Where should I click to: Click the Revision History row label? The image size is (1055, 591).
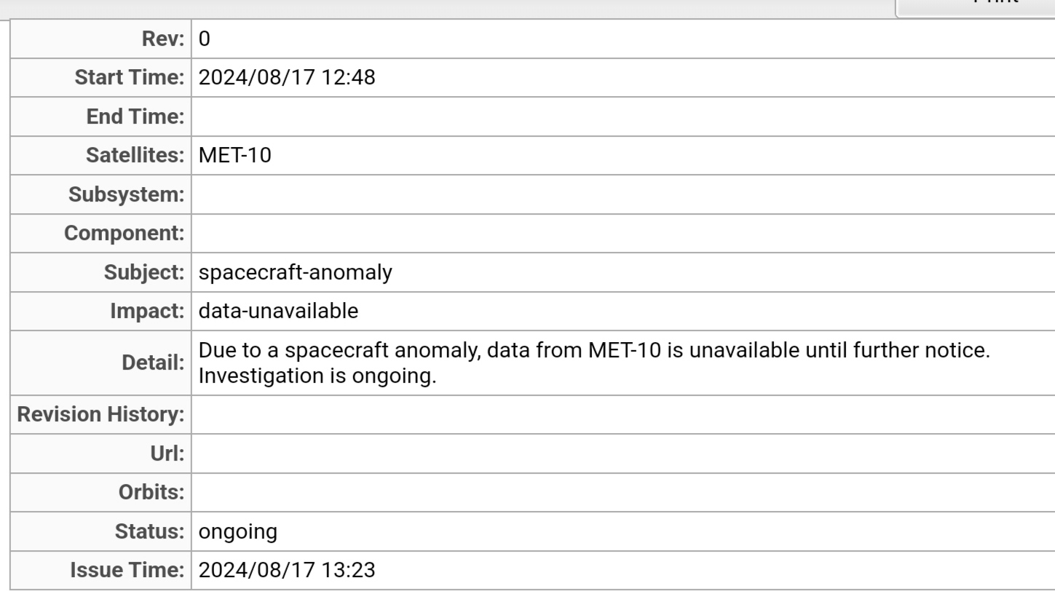(x=100, y=415)
